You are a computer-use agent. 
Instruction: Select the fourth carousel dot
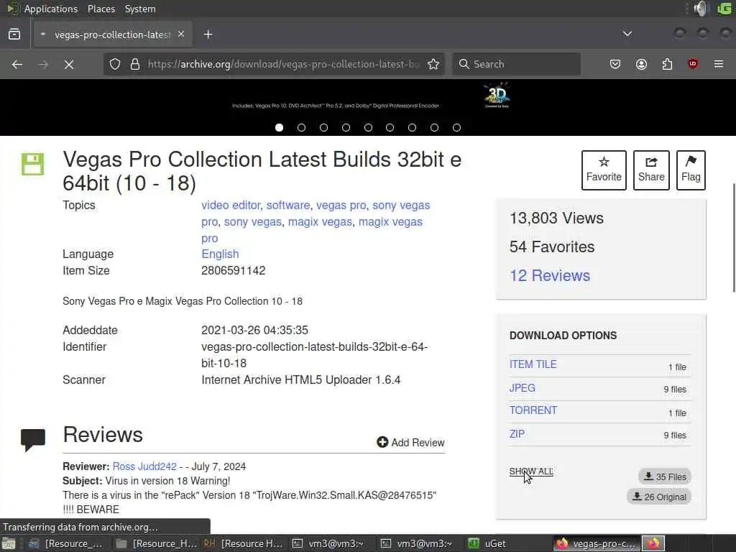[346, 128]
